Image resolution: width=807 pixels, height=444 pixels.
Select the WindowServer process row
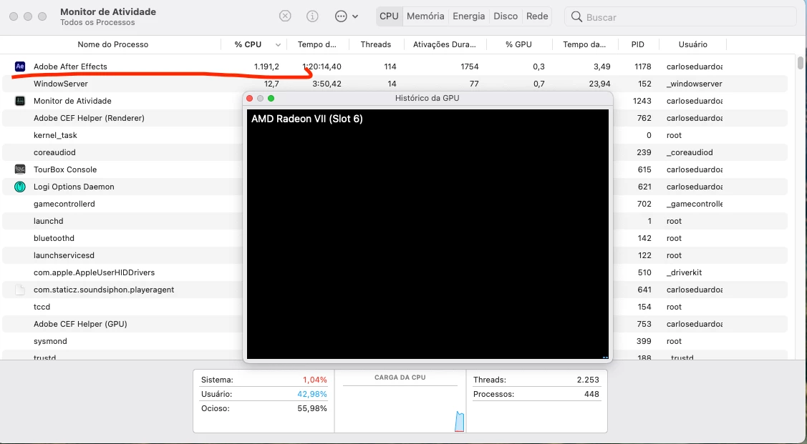pos(395,84)
